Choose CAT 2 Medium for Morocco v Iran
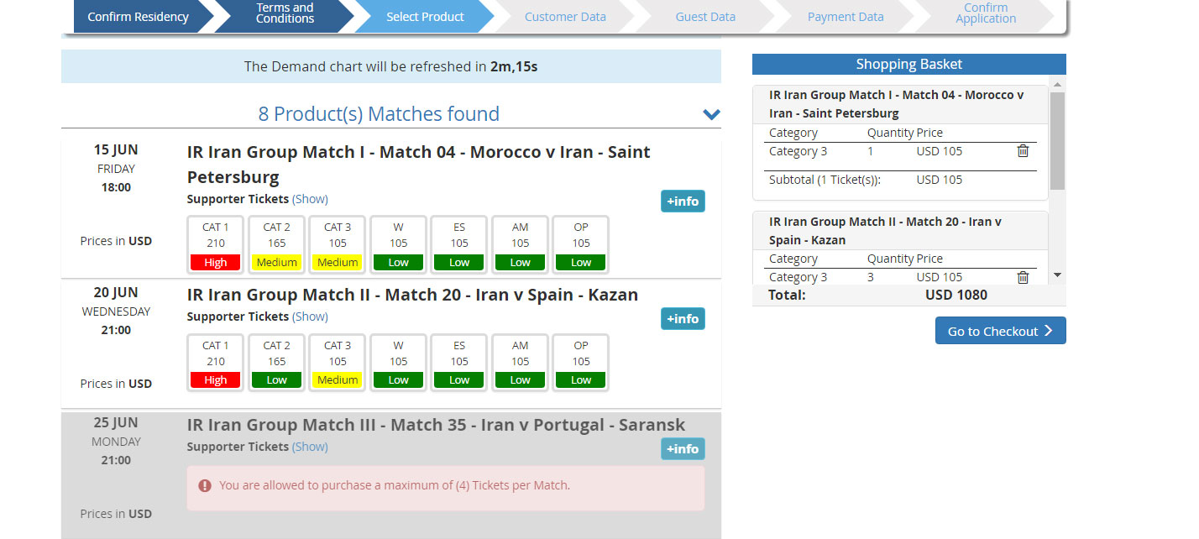This screenshot has width=1199, height=539. (276, 244)
